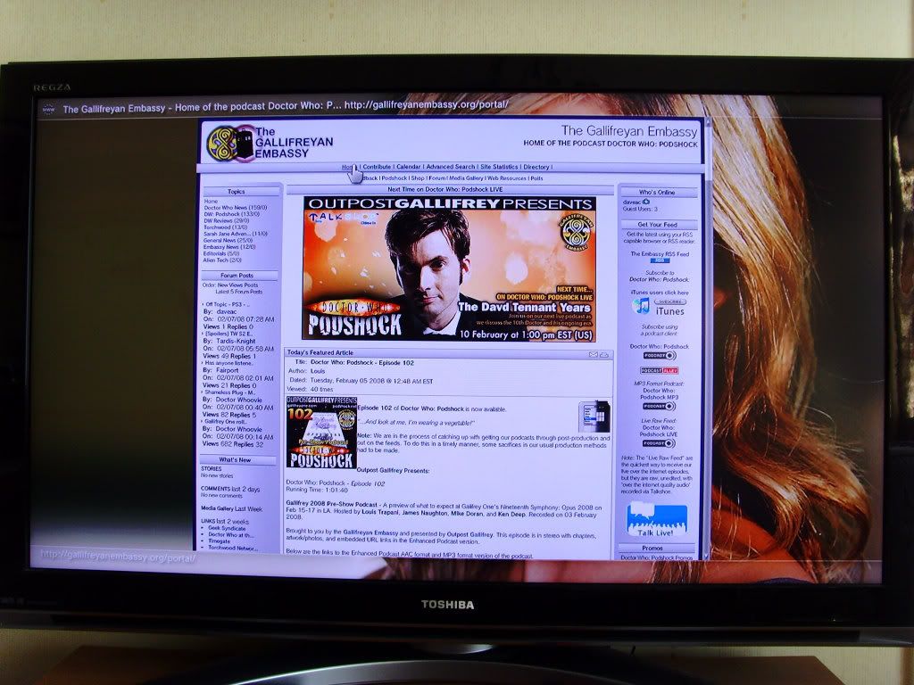Select the Sarah Jane Adven... topic
The width and height of the screenshot is (914, 685).
tap(236, 235)
